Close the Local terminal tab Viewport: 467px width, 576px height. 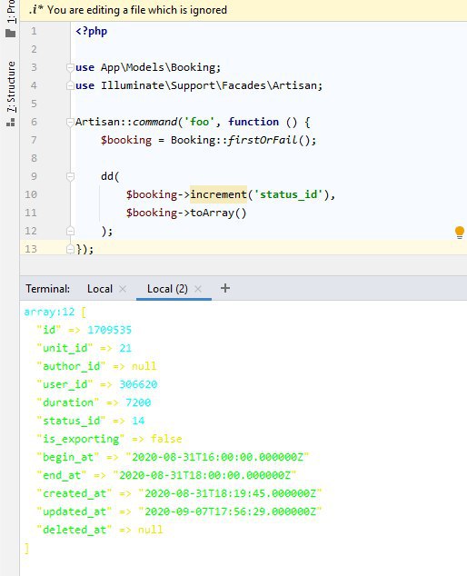(x=123, y=289)
